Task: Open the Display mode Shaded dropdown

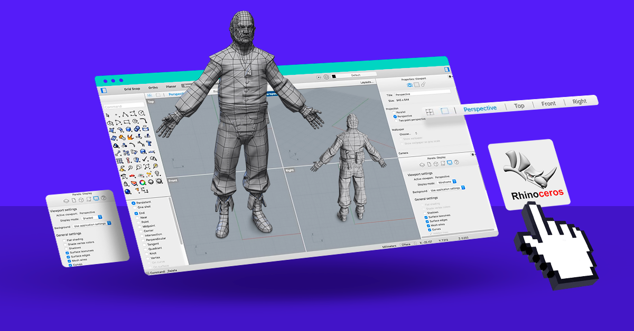Action: [92, 218]
